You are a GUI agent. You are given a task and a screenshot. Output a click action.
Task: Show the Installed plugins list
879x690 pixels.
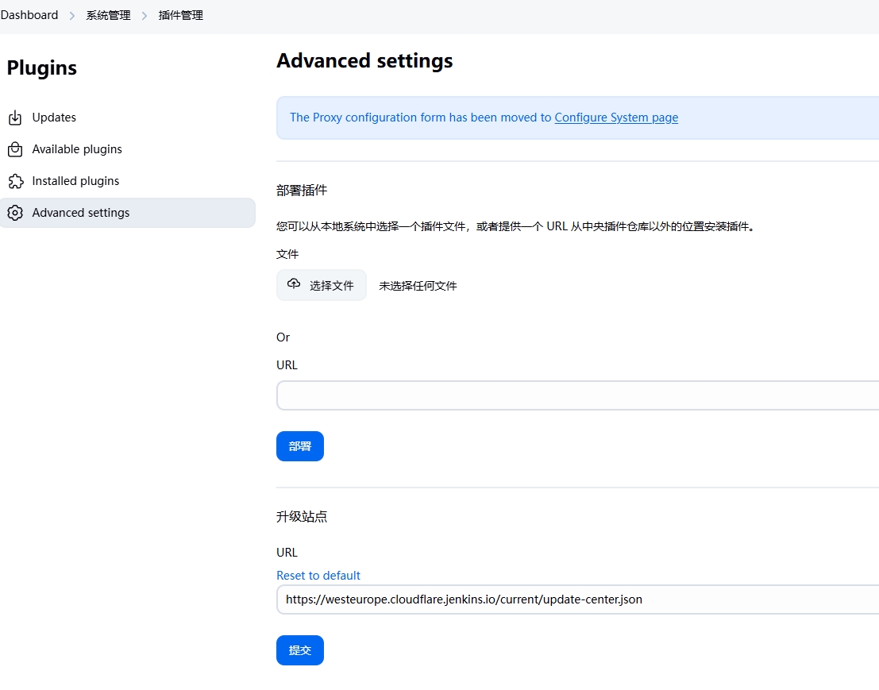click(75, 181)
